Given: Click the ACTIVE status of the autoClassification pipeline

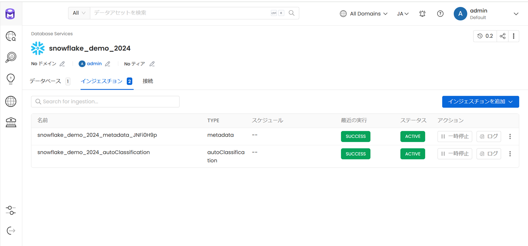Looking at the screenshot, I should tap(413, 154).
